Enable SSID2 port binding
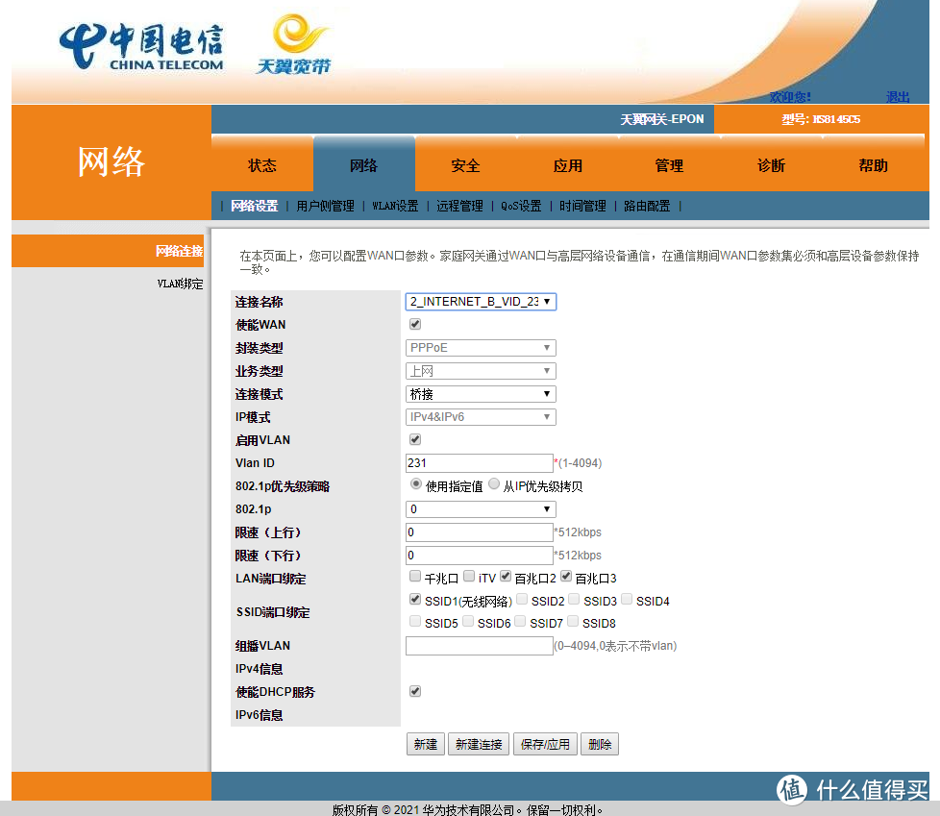This screenshot has height=816, width=940. point(521,598)
